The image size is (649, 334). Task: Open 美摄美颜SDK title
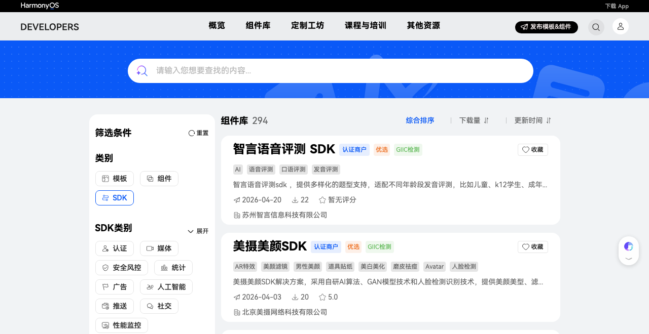pyautogui.click(x=270, y=246)
